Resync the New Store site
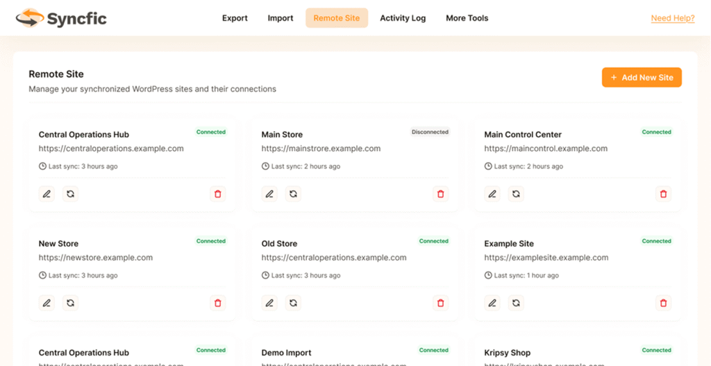Image resolution: width=711 pixels, height=366 pixels. point(70,303)
